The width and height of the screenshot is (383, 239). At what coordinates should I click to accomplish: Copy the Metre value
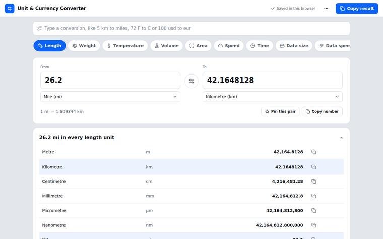coord(314,152)
